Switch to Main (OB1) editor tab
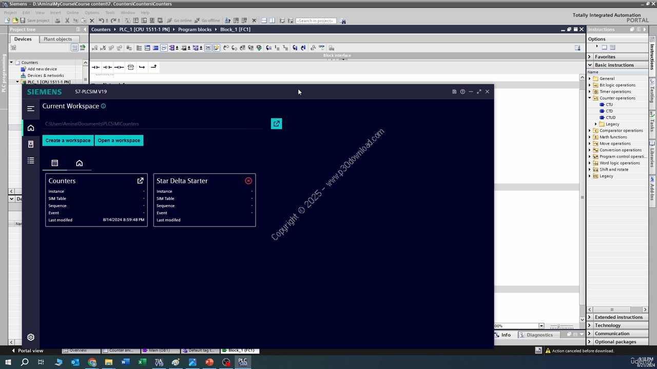 [x=159, y=351]
